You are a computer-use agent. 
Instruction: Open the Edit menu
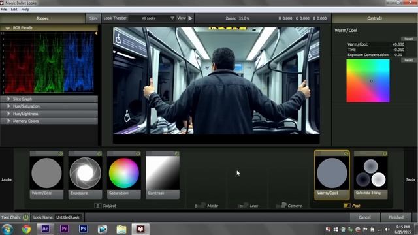click(14, 10)
